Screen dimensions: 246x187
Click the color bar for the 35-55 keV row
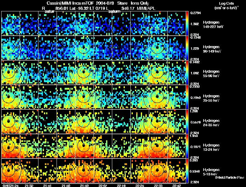point(187,97)
